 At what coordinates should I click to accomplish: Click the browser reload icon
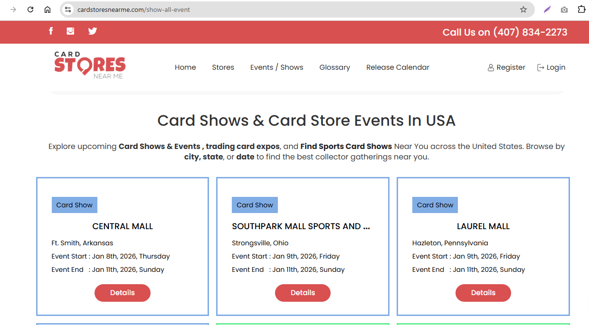pyautogui.click(x=30, y=9)
